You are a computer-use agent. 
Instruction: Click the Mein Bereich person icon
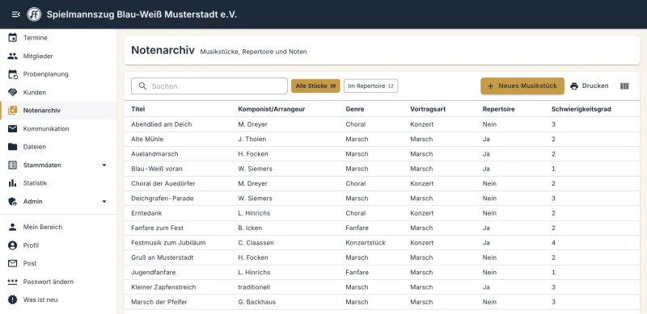point(13,227)
